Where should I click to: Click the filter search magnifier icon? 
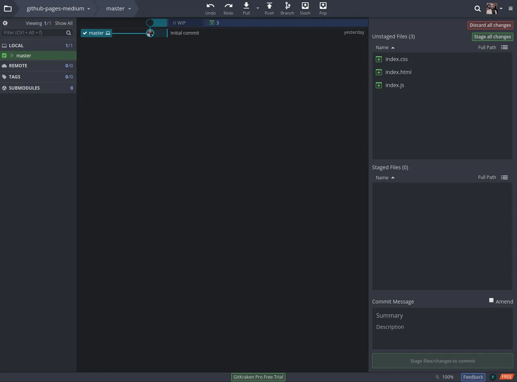click(68, 33)
